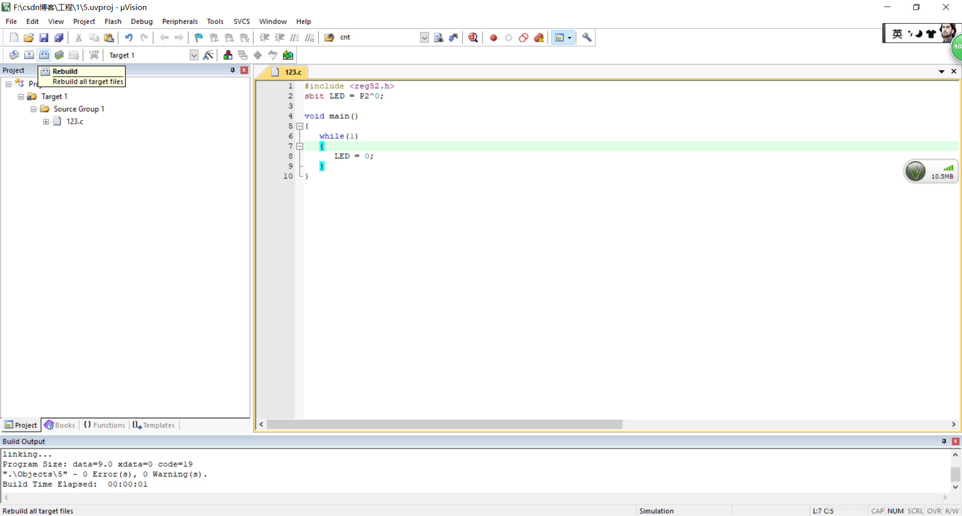Open the Peripherals menu

(180, 22)
